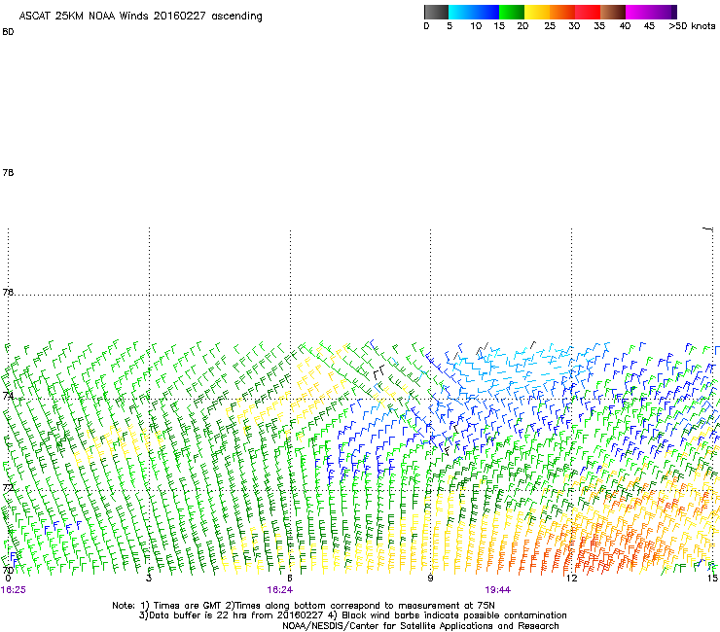
Task: Click the legend scale value "35"
Action: [x=599, y=26]
